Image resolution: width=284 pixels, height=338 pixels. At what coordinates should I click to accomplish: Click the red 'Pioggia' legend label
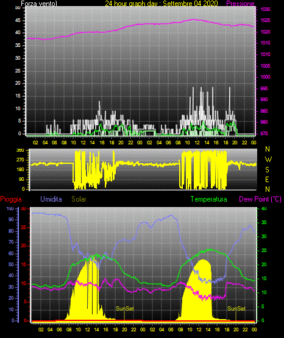click(x=11, y=199)
